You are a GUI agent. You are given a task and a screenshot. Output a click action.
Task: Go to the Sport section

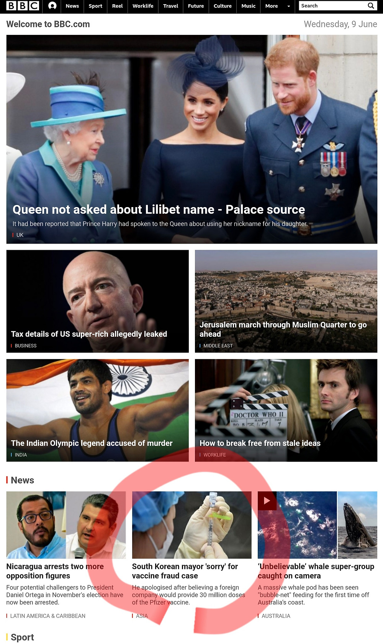coord(95,6)
